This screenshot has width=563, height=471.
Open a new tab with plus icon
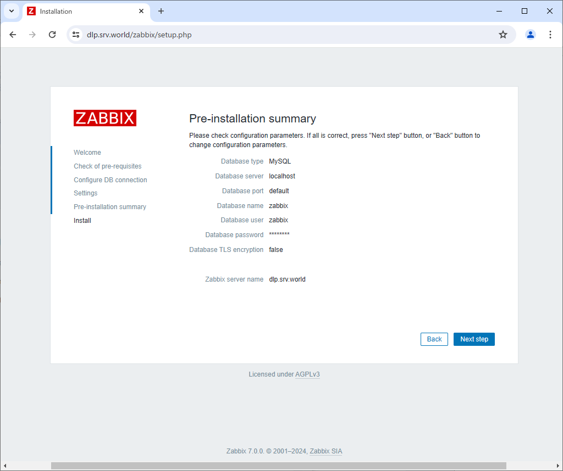click(x=161, y=11)
